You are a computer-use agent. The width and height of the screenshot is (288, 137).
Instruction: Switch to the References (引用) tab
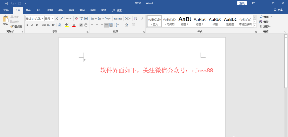pos(61,10)
